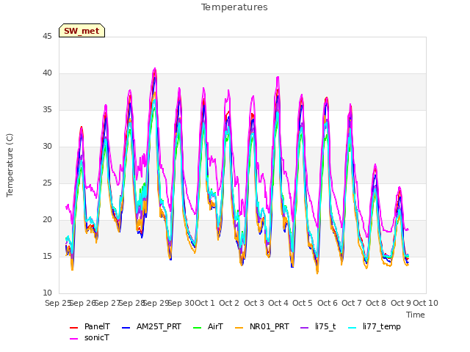This screenshot has width=470, height=352.
Task: Click the 10 y-axis tick label
Action: pyautogui.click(x=47, y=293)
